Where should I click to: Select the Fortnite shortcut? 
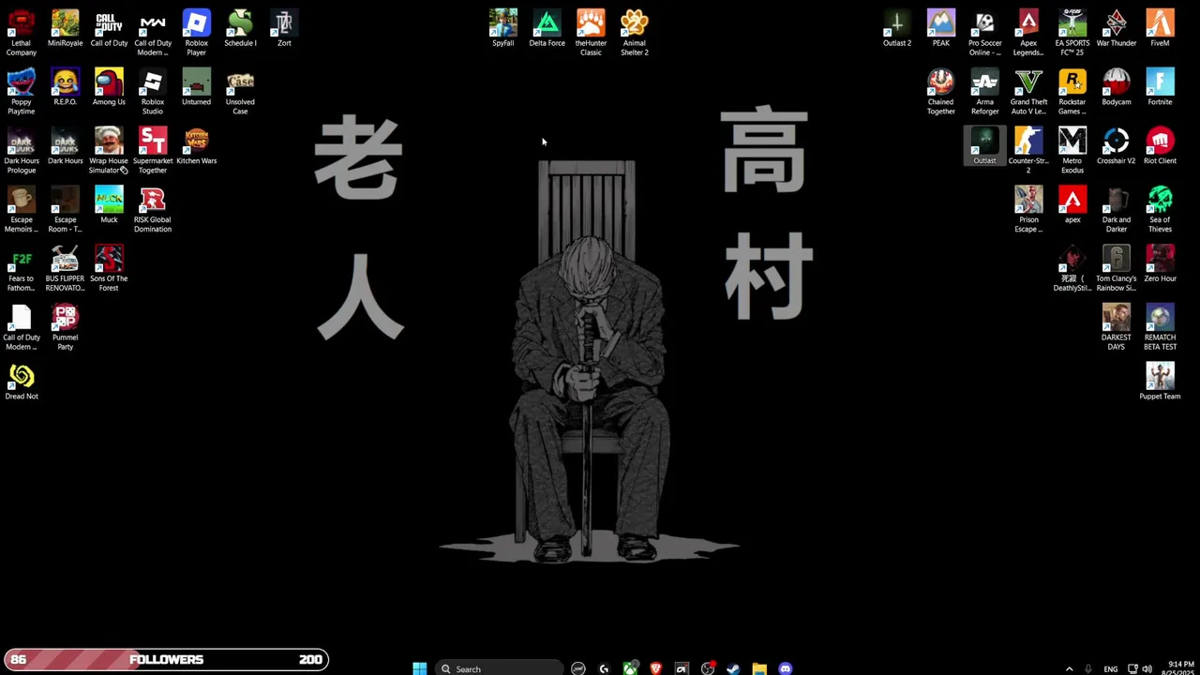click(x=1160, y=87)
